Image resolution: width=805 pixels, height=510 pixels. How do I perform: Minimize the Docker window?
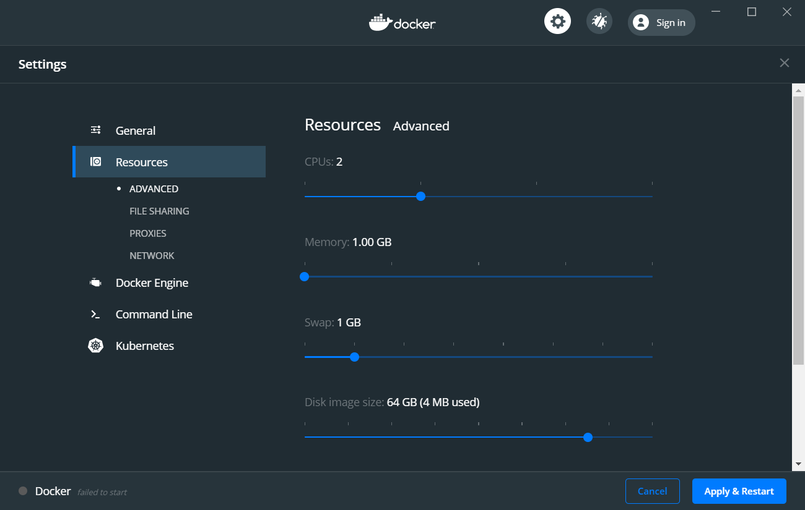[716, 12]
